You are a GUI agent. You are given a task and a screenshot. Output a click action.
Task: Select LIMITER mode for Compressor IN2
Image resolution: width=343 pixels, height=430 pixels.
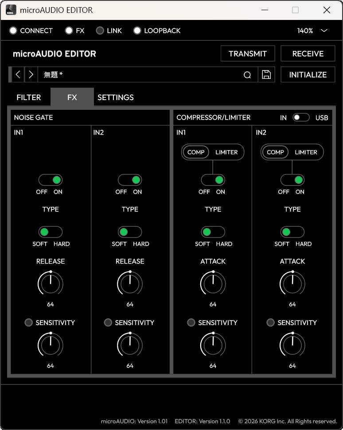tap(306, 152)
